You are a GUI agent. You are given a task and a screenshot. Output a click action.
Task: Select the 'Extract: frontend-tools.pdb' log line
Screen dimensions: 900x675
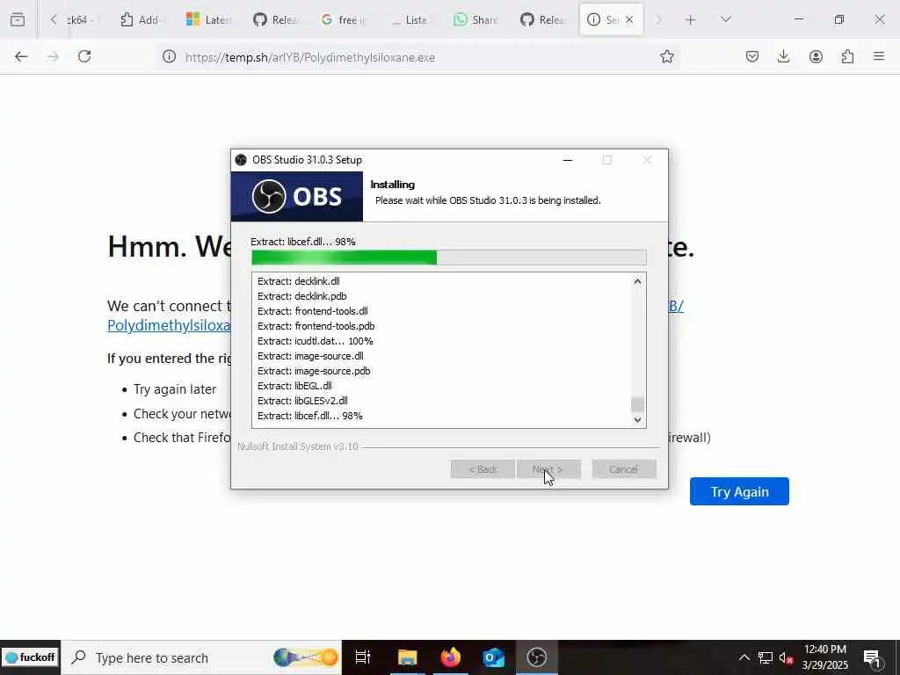(316, 326)
